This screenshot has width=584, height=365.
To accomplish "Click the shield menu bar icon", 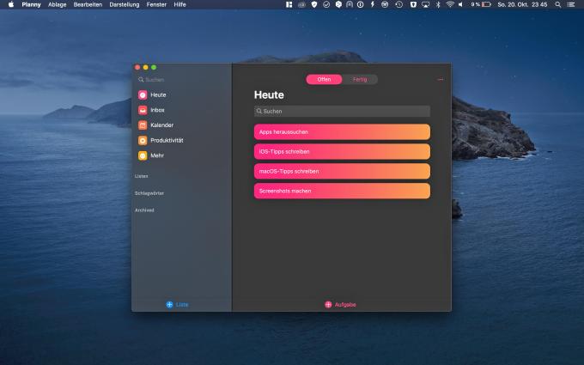I will [314, 4].
